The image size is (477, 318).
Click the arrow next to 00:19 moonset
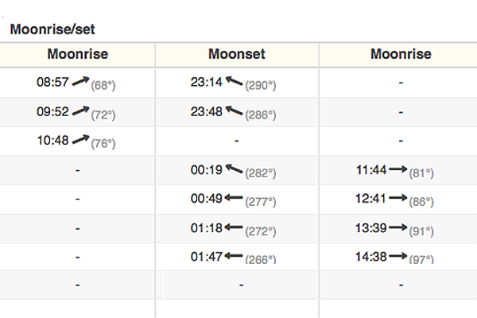click(234, 169)
